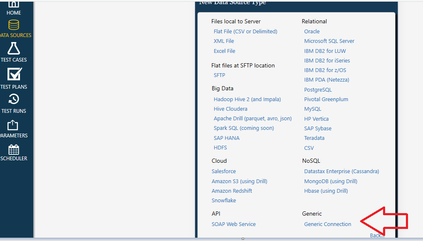
Task: Select IBM DB2 for LUW
Action: tap(325, 51)
